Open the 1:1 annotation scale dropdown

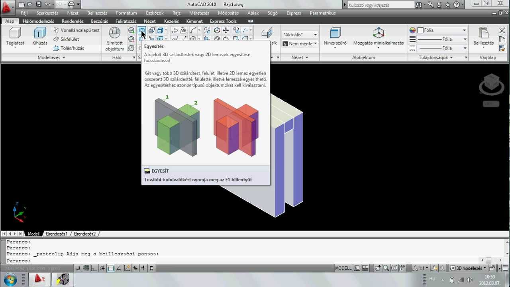421,268
